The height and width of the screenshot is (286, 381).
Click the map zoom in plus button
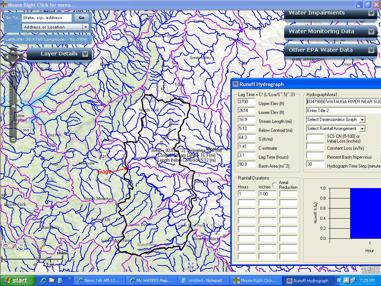pos(13,74)
